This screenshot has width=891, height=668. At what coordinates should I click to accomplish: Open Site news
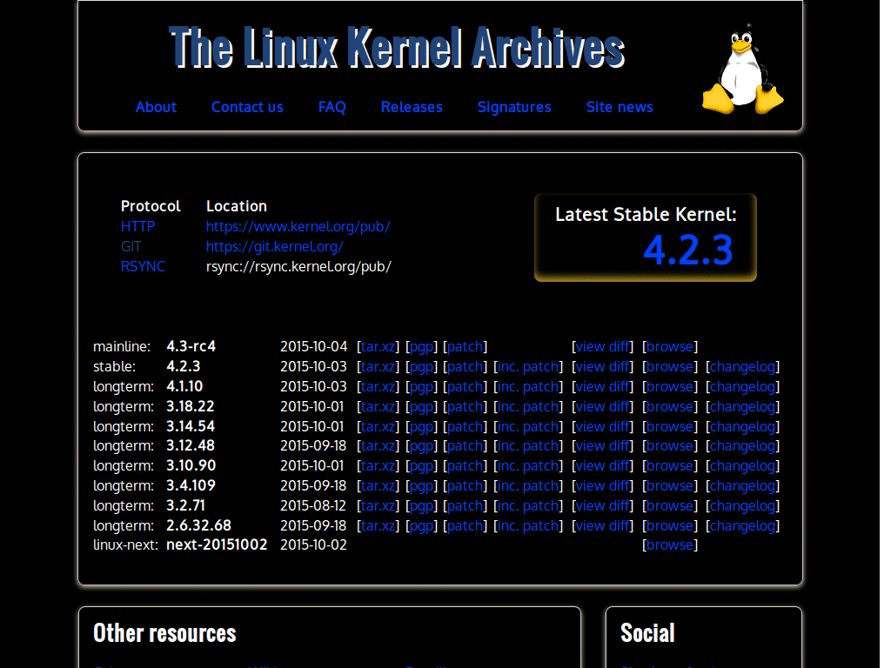(620, 107)
